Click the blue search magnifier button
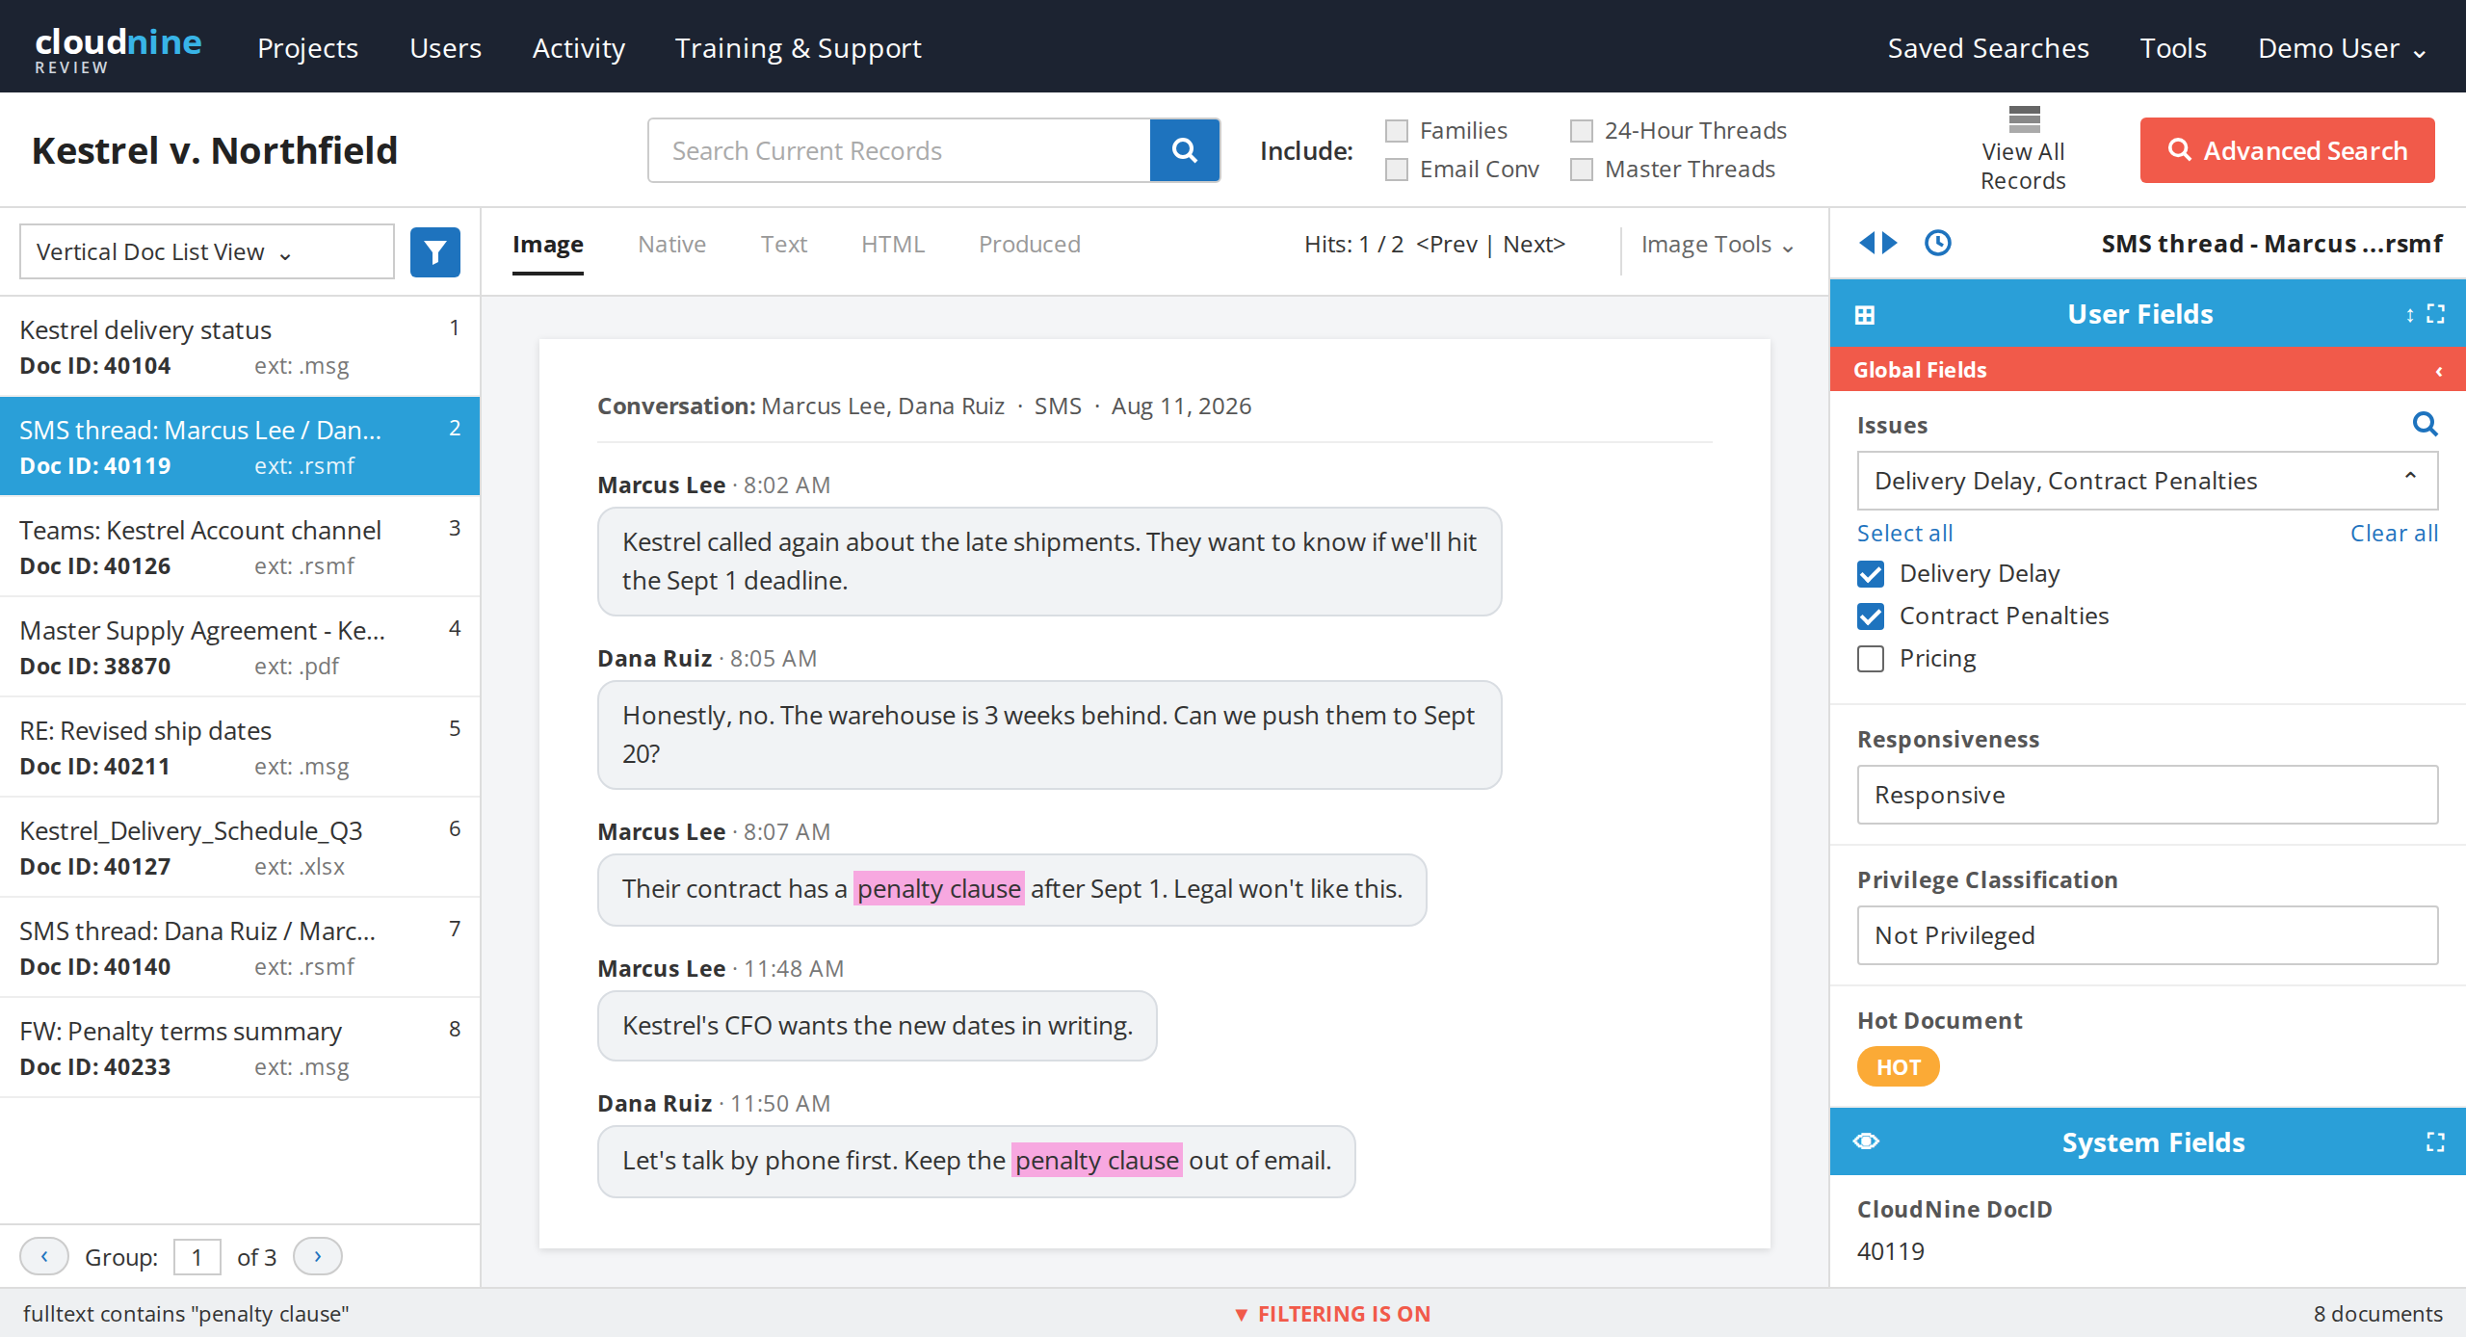The image size is (2466, 1337). click(1185, 150)
